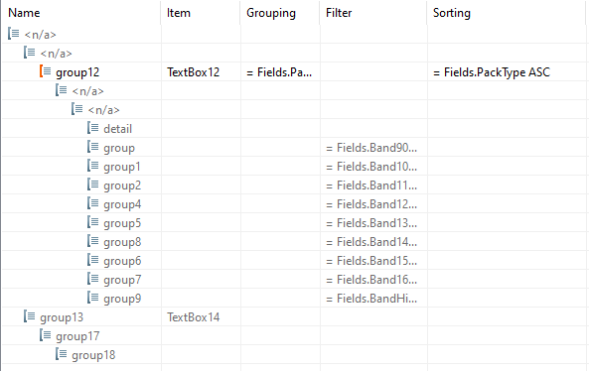589x371 pixels.
Task: Click the group icon beside group17
Action: 45,335
